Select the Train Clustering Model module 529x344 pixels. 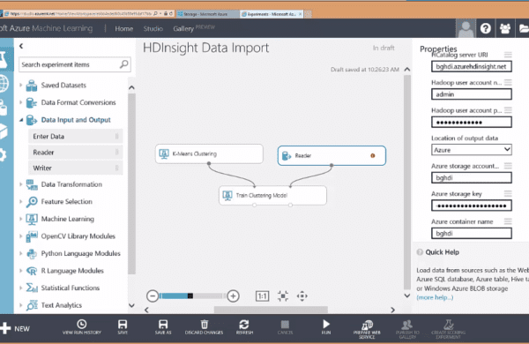click(272, 196)
